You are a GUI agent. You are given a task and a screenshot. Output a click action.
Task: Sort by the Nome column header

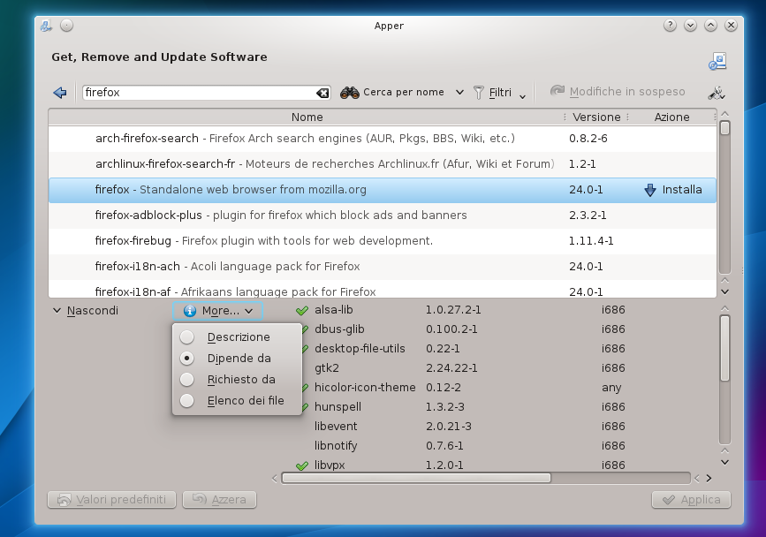[307, 117]
